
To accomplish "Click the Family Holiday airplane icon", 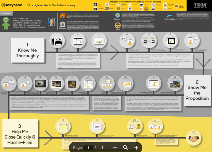I will point(169,16).
